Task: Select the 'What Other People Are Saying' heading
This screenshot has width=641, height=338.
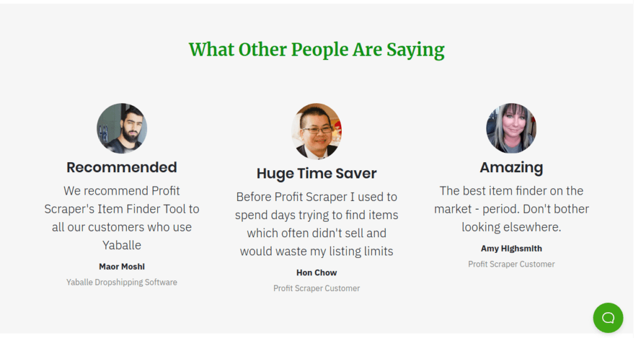Action: [316, 50]
